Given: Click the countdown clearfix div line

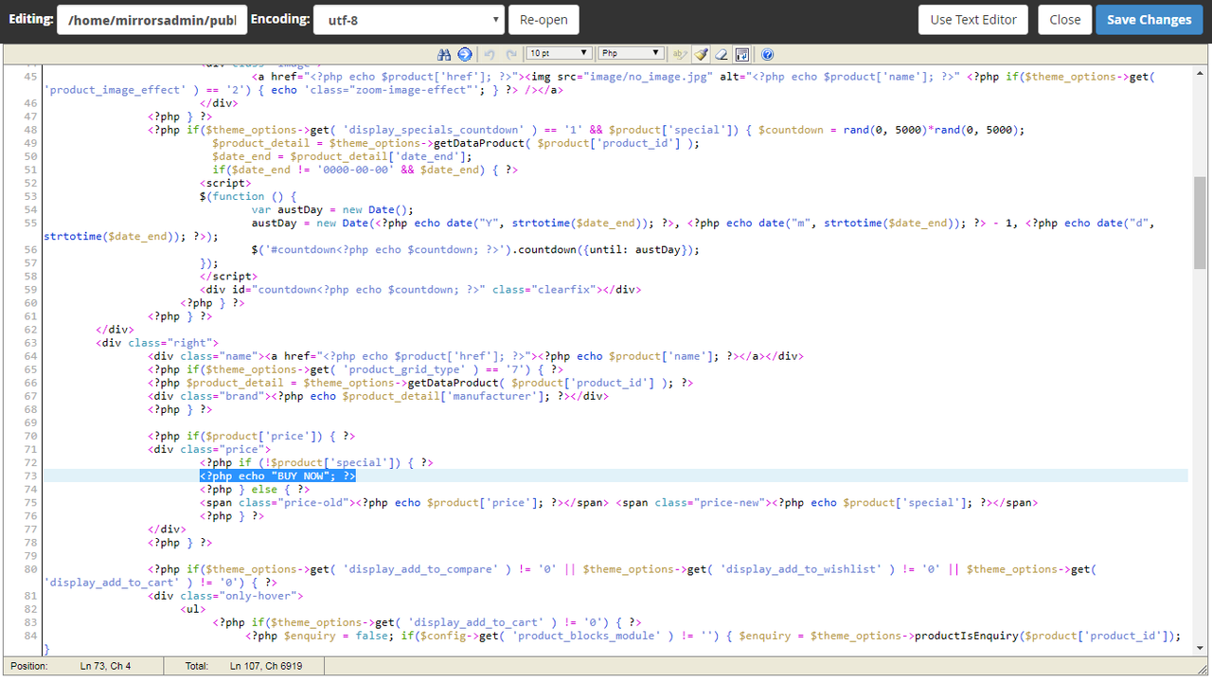Looking at the screenshot, I should coord(420,289).
